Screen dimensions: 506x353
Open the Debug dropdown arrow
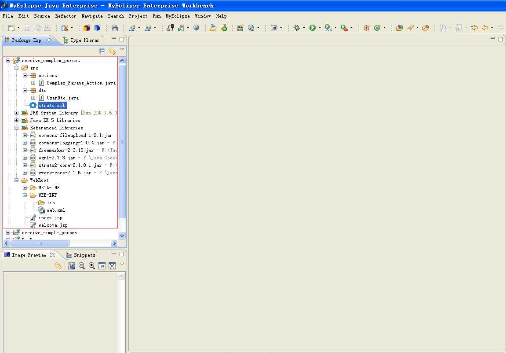pyautogui.click(x=304, y=28)
